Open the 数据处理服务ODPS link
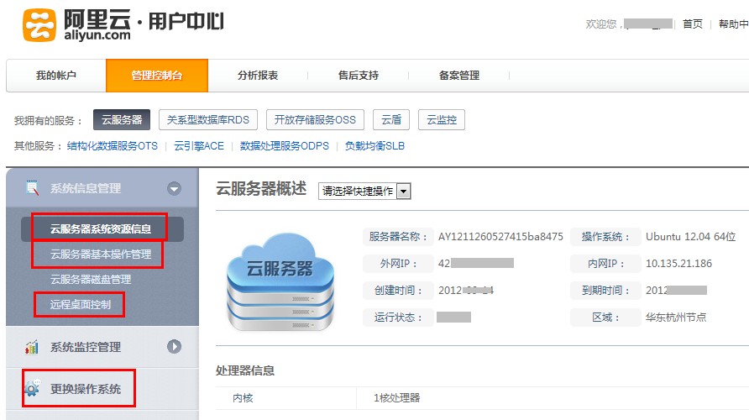 (285, 146)
